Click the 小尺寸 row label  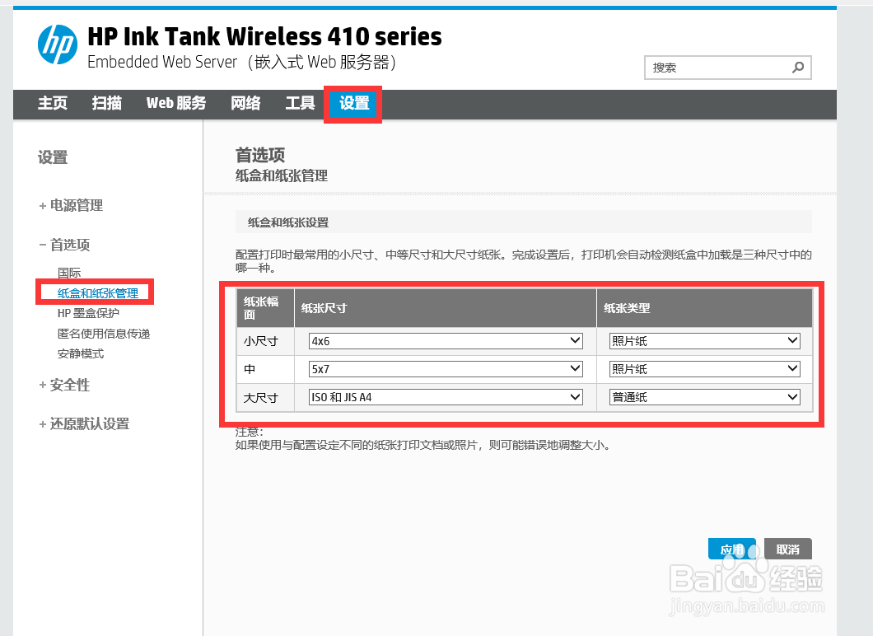[x=260, y=341]
